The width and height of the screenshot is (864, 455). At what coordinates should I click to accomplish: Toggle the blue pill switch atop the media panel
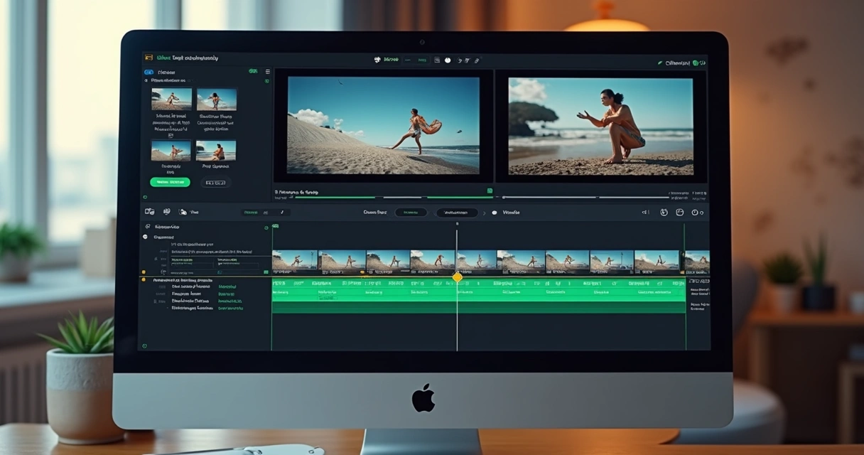(x=148, y=72)
